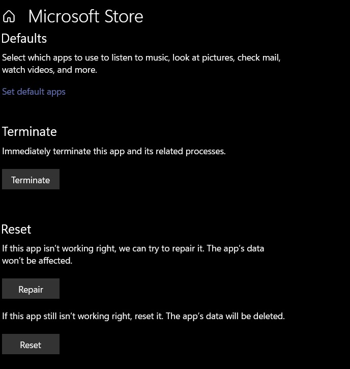Screen dimensions: 350x369
Task: Click the Microsoft Store page title
Action: [x=85, y=16]
